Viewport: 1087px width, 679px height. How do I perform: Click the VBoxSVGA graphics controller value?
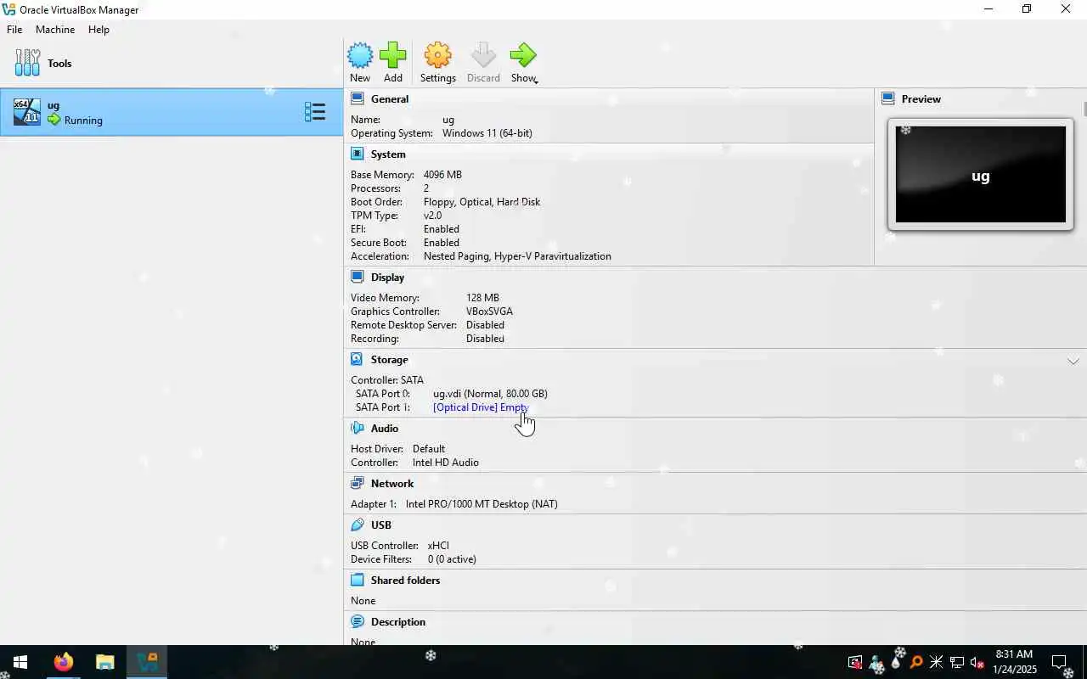pyautogui.click(x=489, y=311)
